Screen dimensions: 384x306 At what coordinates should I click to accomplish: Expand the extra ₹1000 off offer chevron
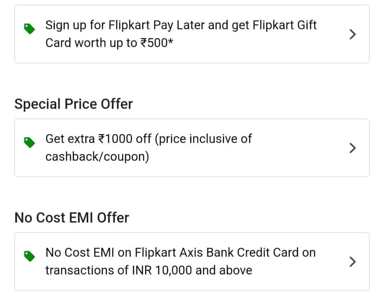tap(352, 148)
